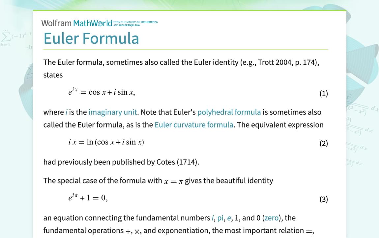Image resolution: width=379 pixels, height=238 pixels.
Task: Click equation number (2) label
Action: pos(323,144)
